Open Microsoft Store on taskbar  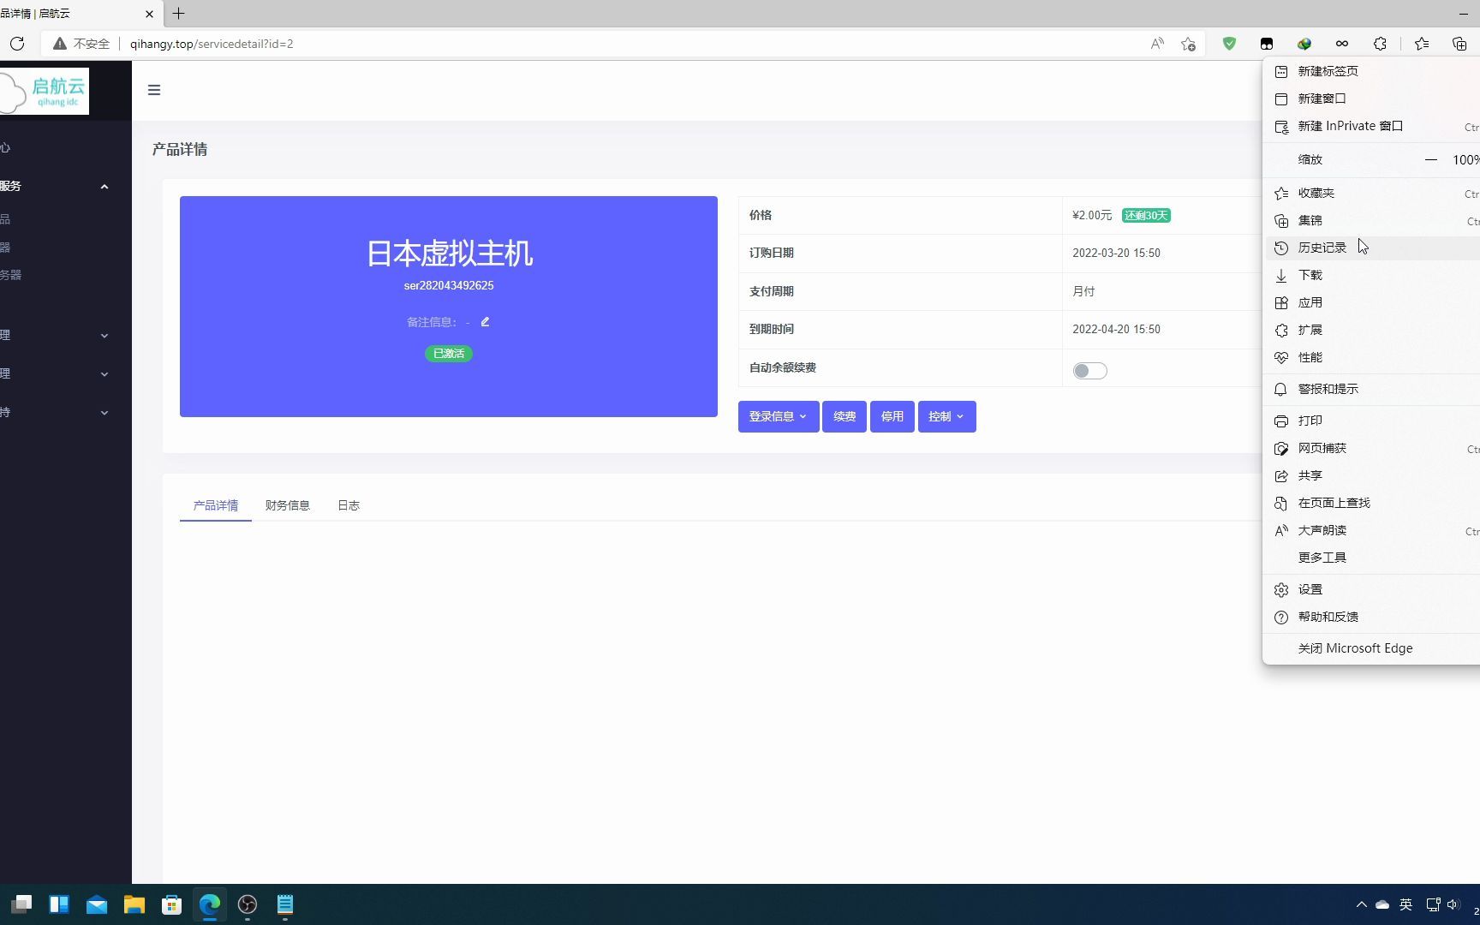tap(172, 904)
